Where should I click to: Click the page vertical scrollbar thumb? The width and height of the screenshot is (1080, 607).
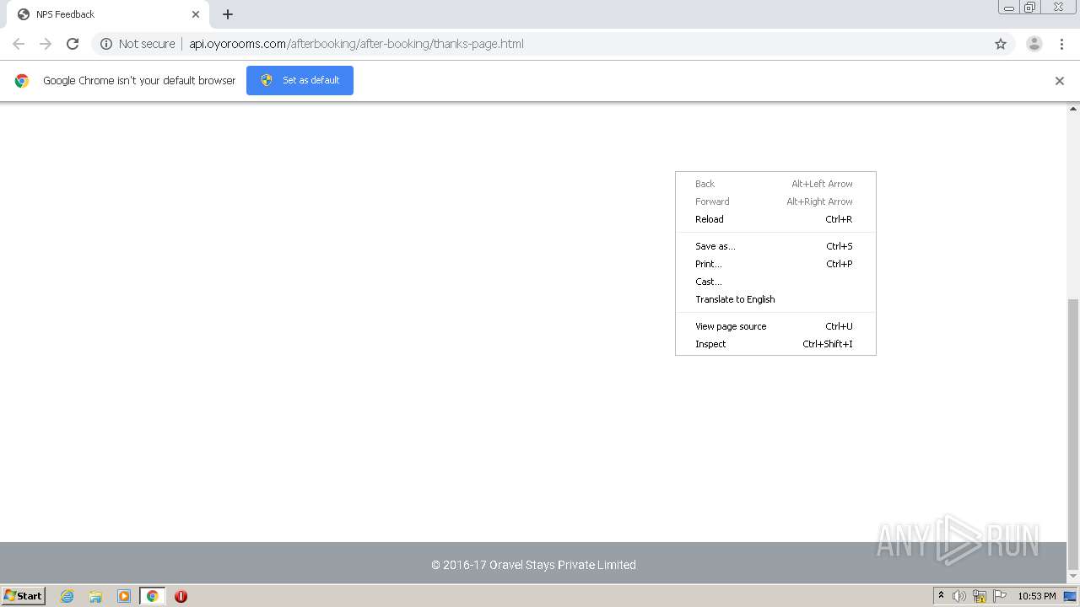tap(1073, 432)
